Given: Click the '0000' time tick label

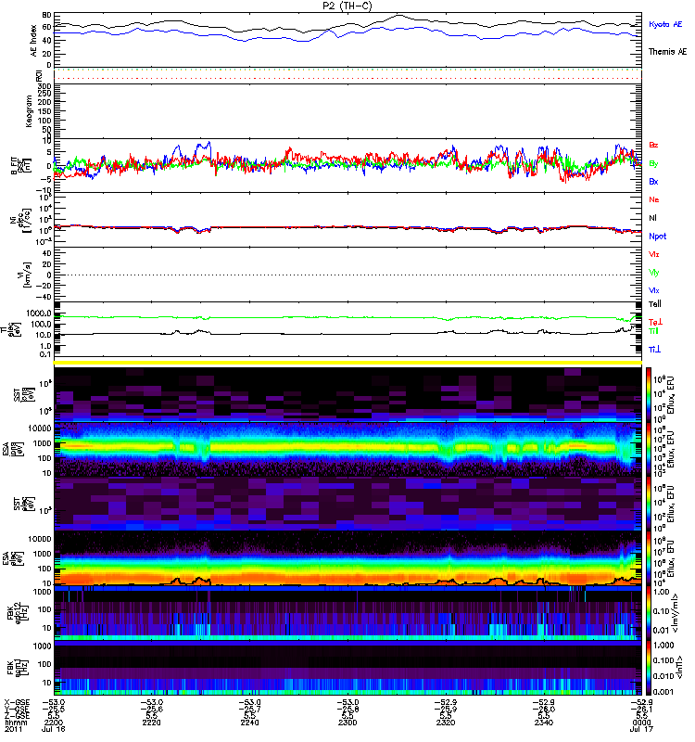Looking at the screenshot, I should (641, 723).
